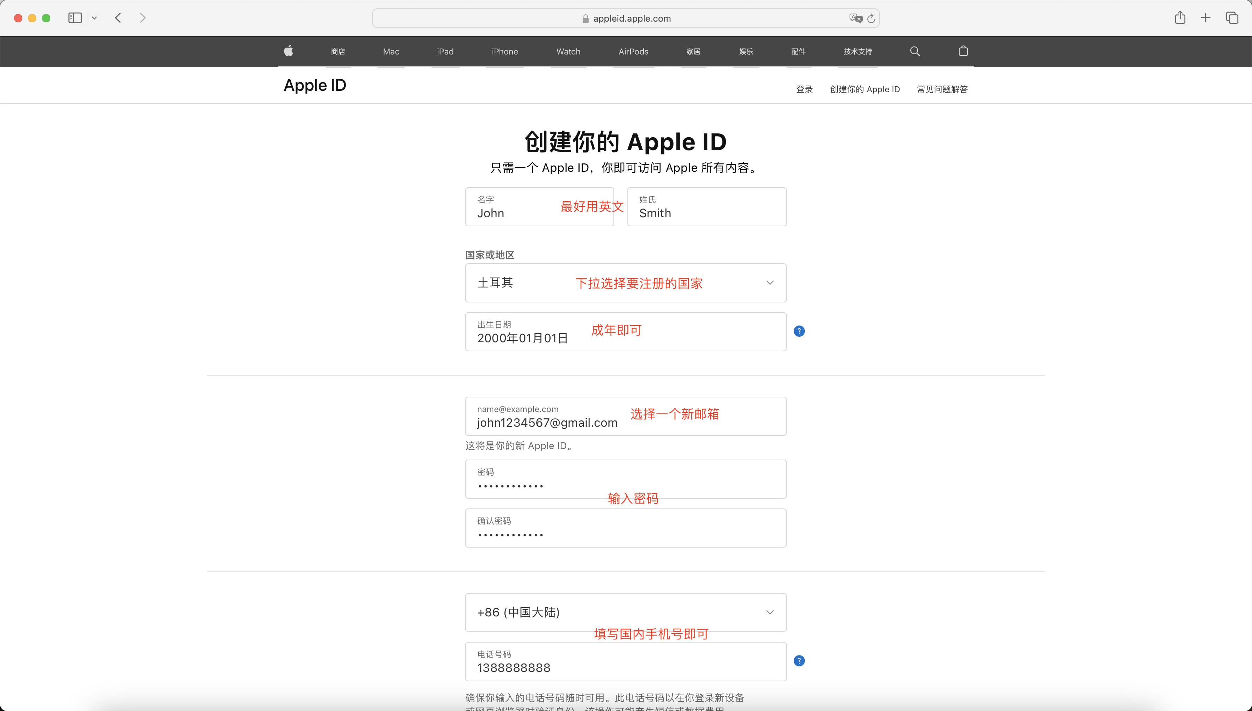Open the 常见问题解答 FAQ link
Screen dimensions: 1252x711
942,89
